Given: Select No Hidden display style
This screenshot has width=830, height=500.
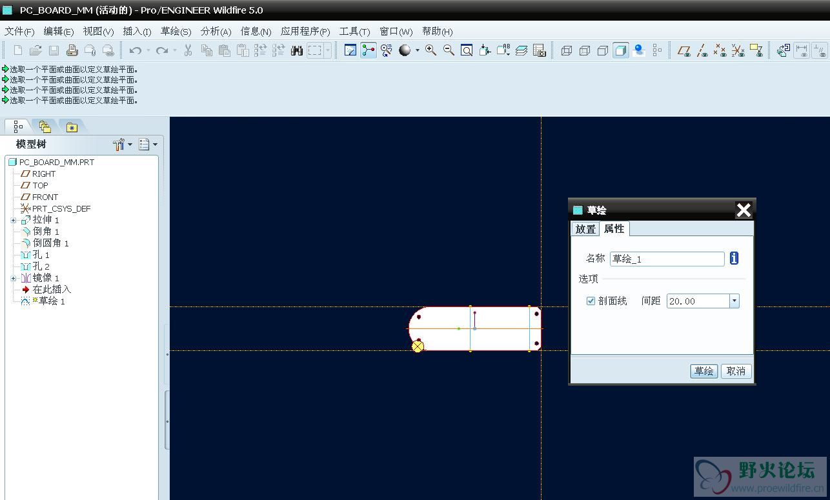Looking at the screenshot, I should (x=603, y=50).
